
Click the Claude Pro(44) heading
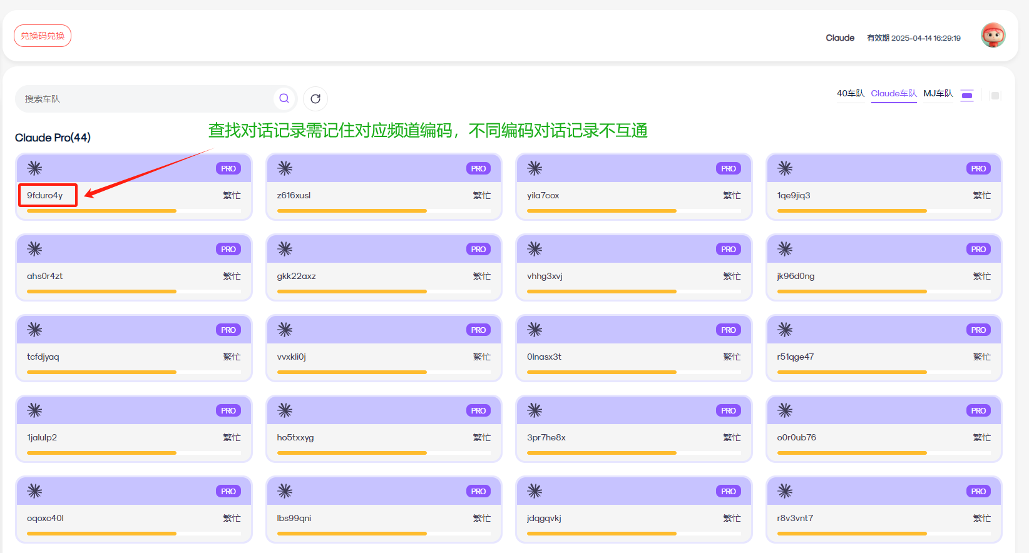point(53,138)
